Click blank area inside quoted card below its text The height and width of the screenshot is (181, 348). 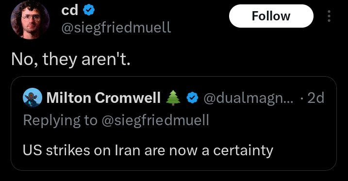(173, 165)
